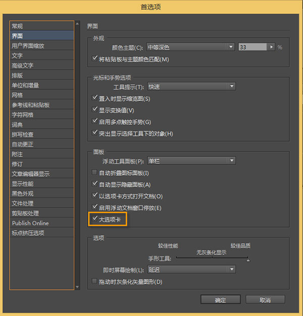Disable 置入时显示缩览图 checkbox

(94, 98)
